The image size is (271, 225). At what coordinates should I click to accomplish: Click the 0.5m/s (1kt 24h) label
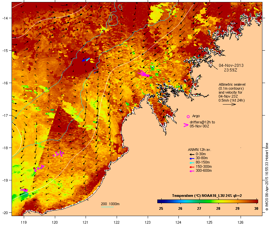coord(232,100)
